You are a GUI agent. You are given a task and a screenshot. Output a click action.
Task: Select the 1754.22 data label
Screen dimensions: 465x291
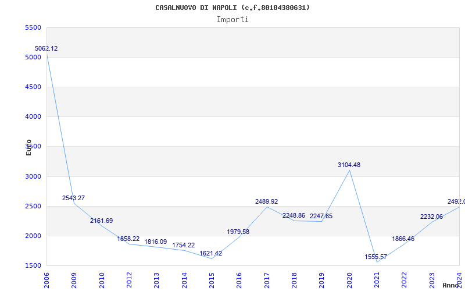(x=184, y=246)
